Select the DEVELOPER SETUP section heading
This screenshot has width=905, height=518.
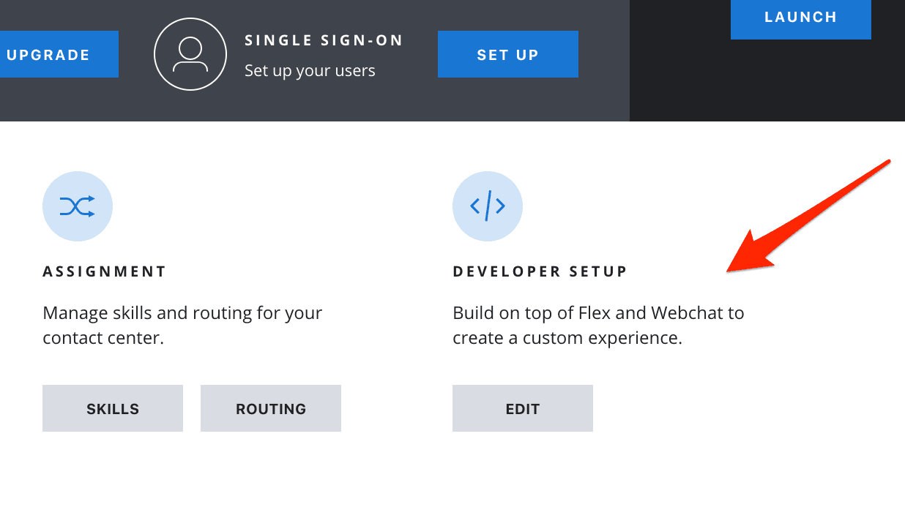(x=540, y=271)
